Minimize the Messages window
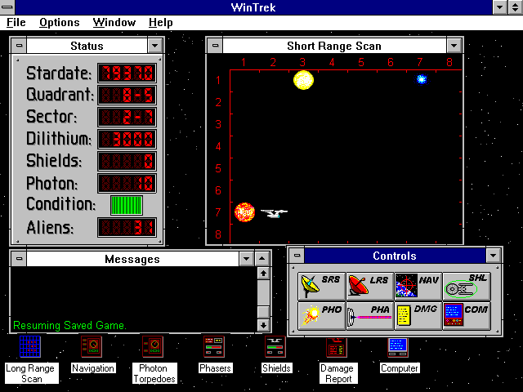The image size is (523, 392). tap(247, 259)
